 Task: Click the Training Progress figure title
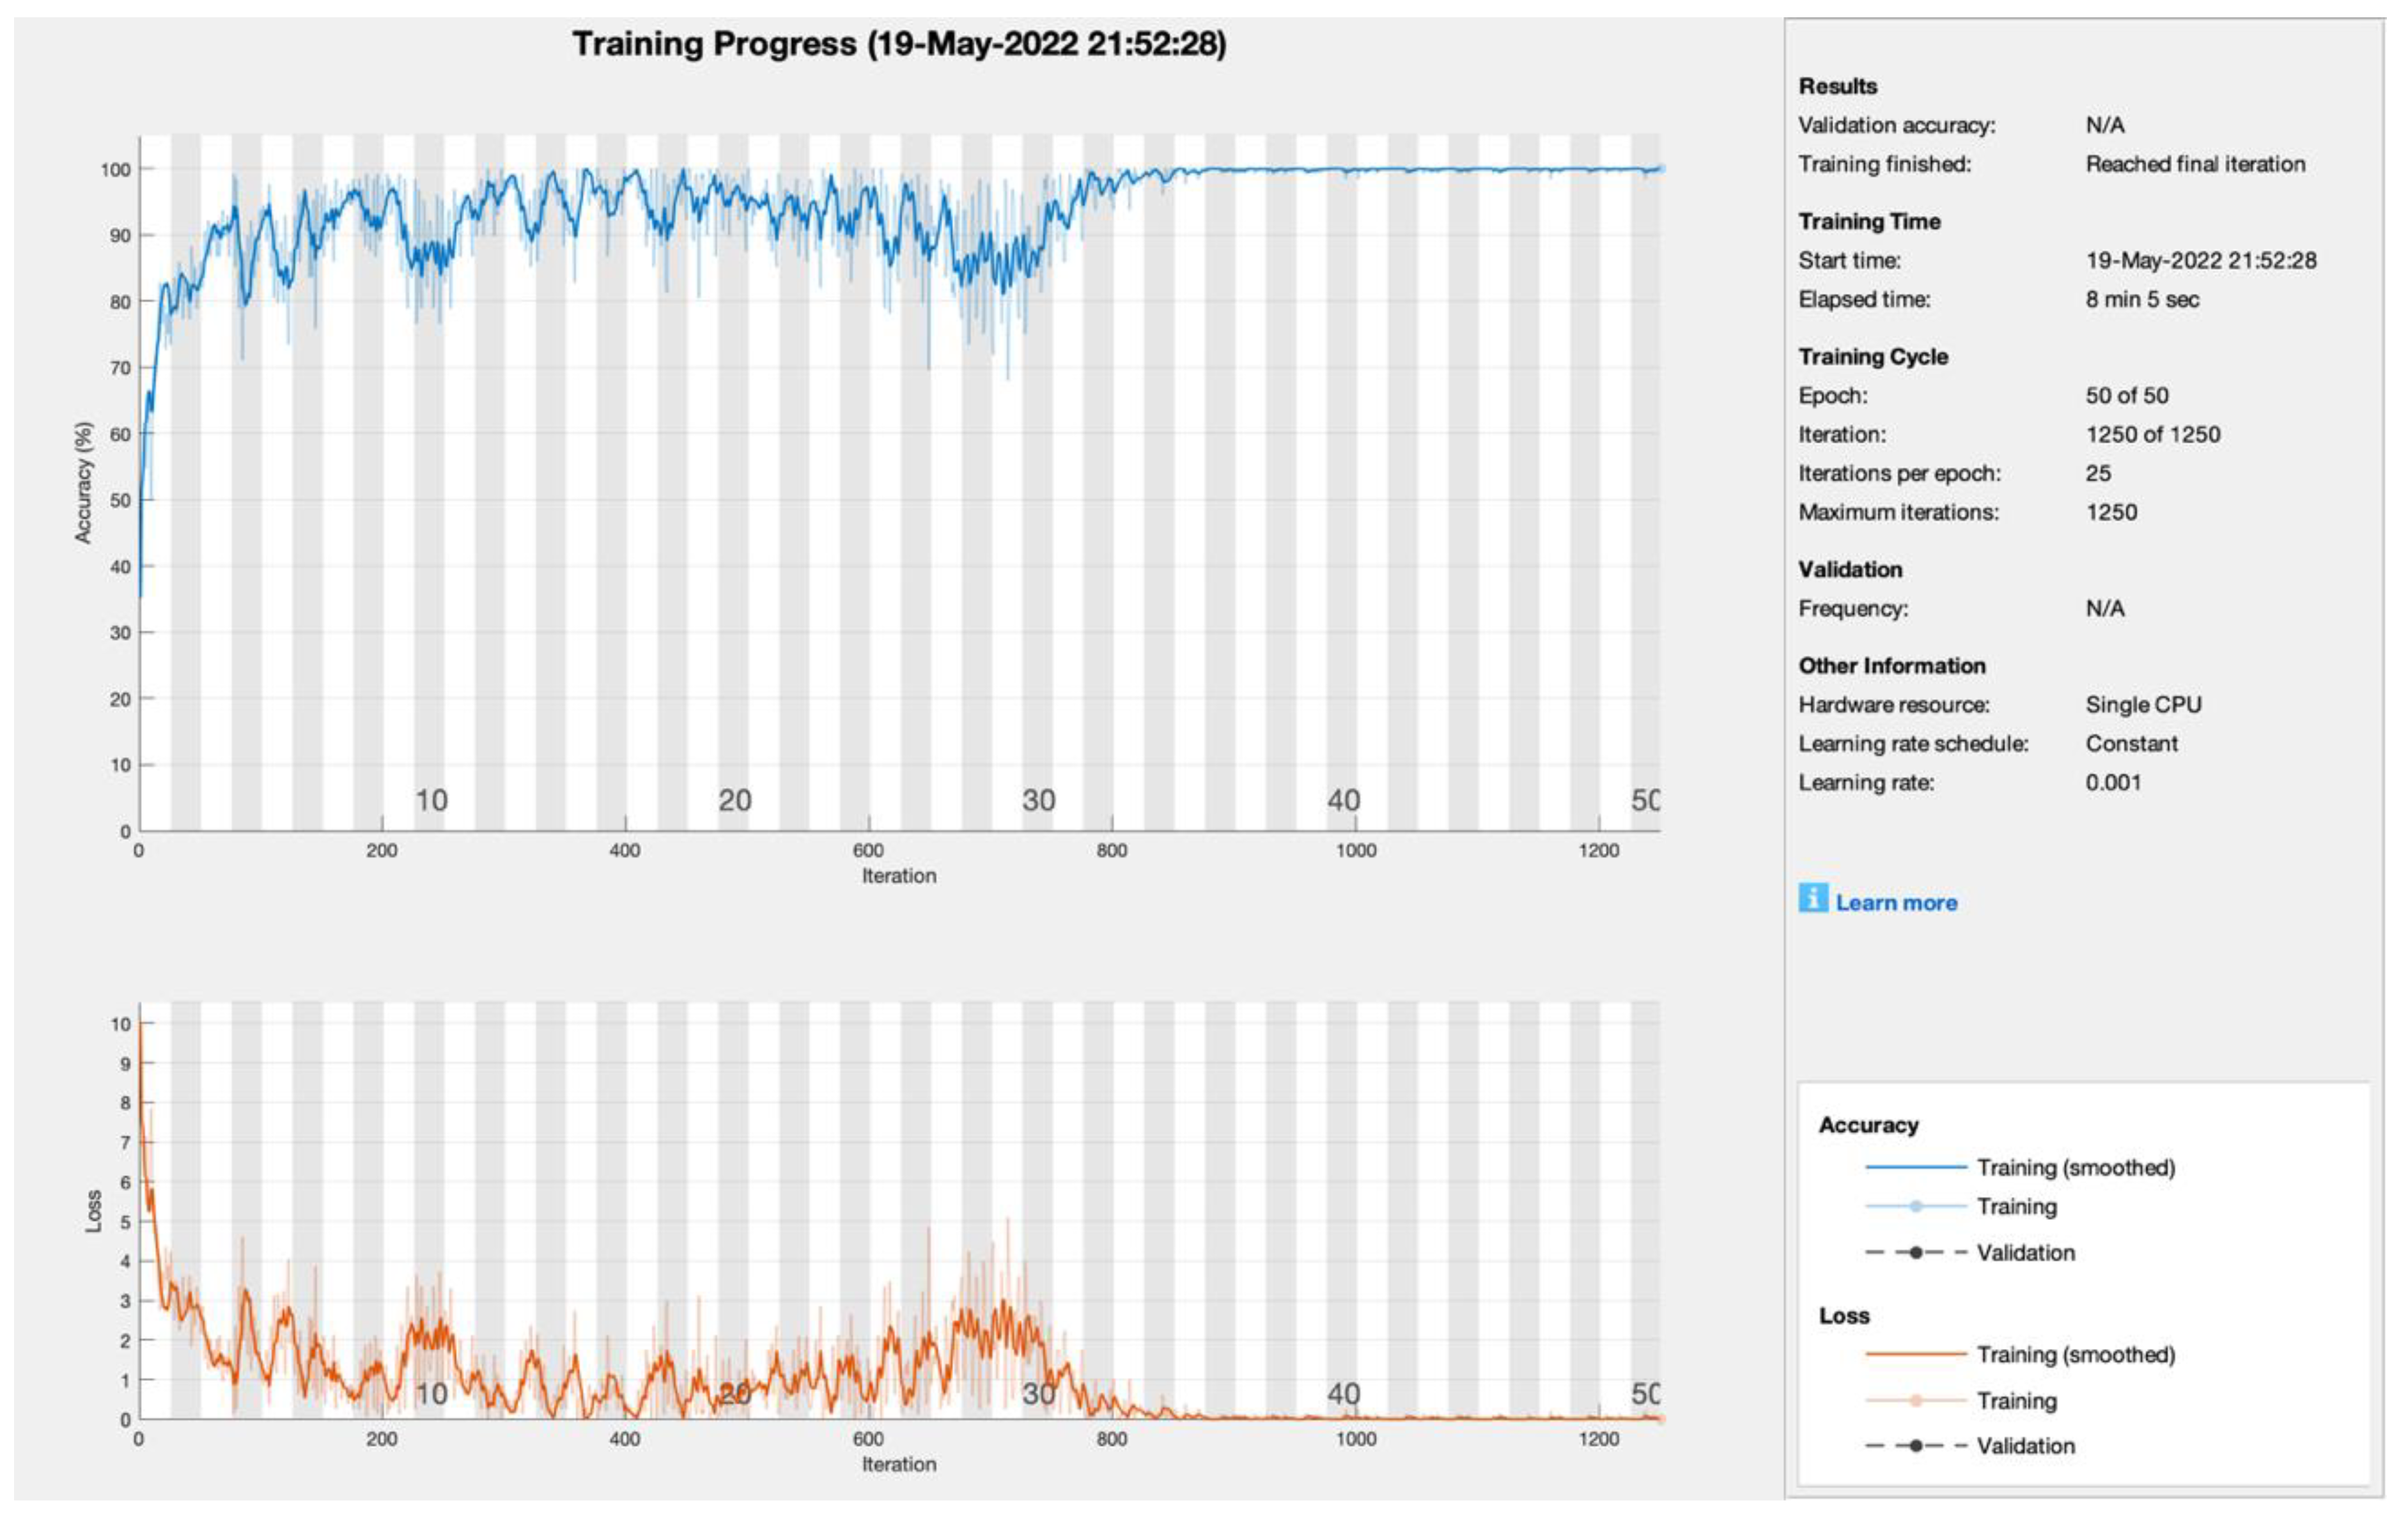(x=898, y=44)
